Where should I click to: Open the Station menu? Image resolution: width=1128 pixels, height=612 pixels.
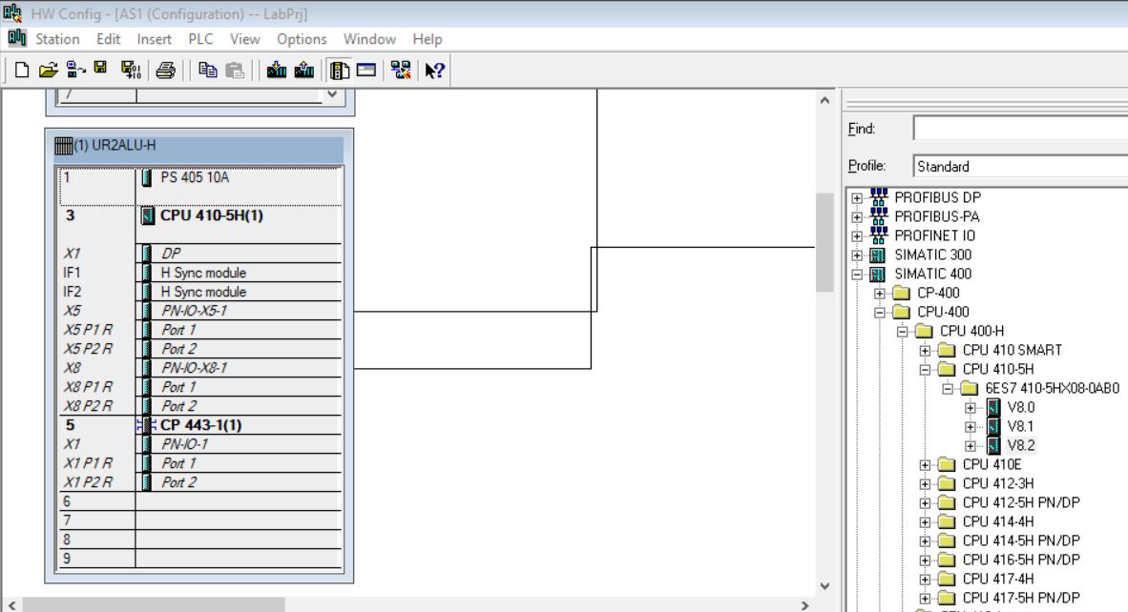point(57,39)
